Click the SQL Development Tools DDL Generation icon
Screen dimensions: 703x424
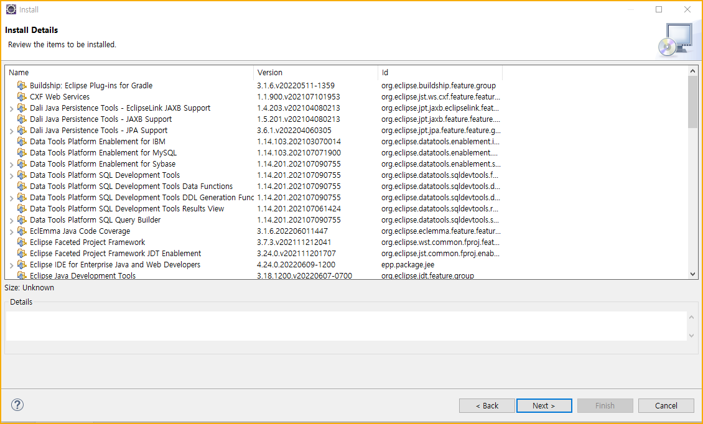pos(22,197)
